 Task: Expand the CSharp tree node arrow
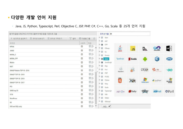[x=99, y=48]
